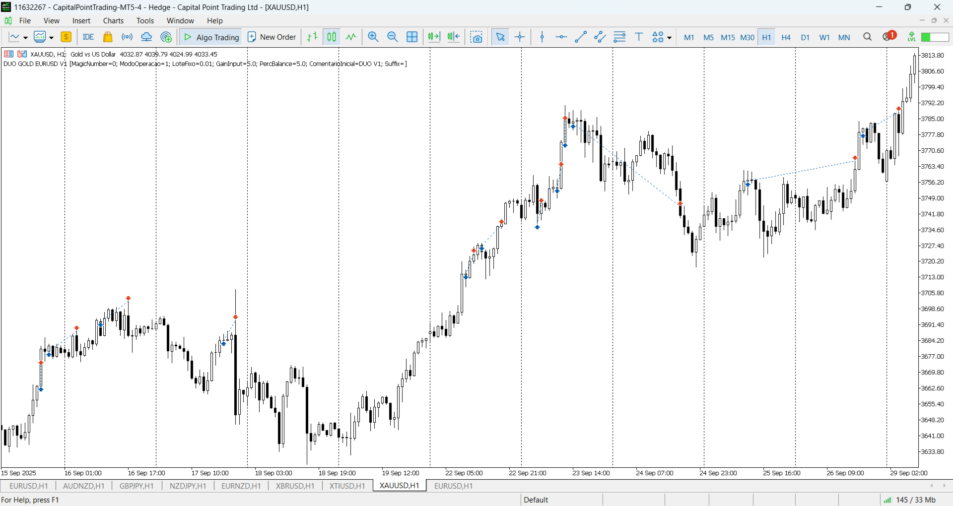This screenshot has height=506, width=953.
Task: Open the Window menu
Action: 180,21
